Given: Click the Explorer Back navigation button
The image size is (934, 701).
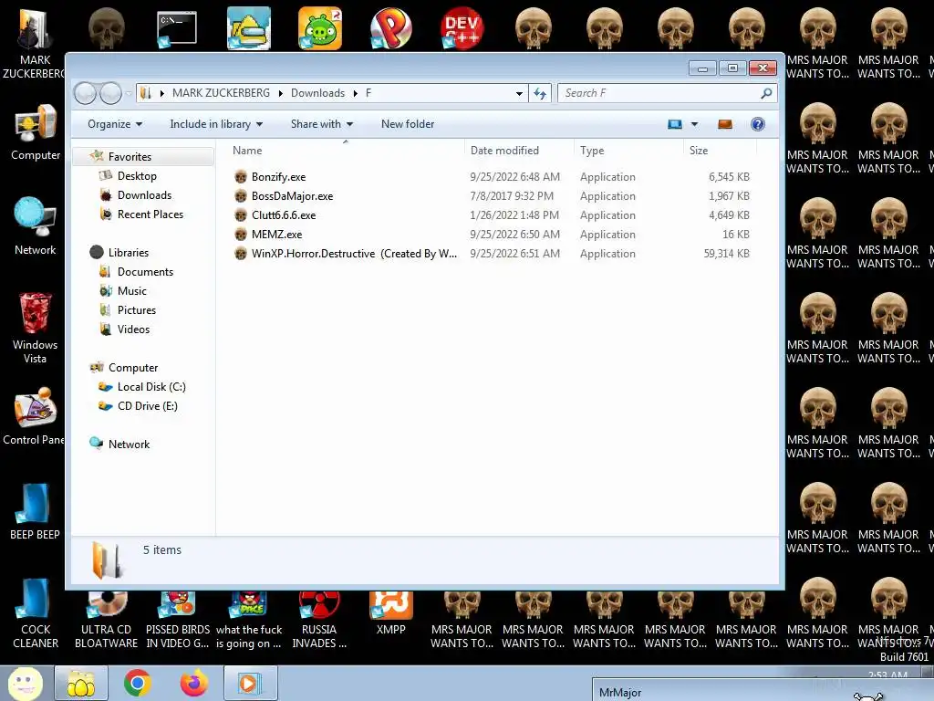Looking at the screenshot, I should click(x=85, y=93).
